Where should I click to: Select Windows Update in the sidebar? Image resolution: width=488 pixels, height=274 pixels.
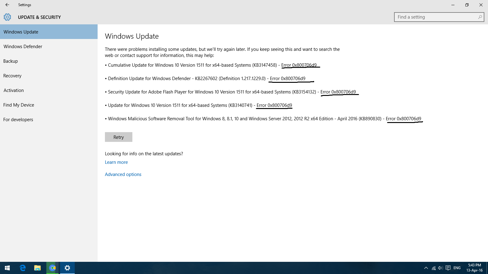(x=49, y=32)
